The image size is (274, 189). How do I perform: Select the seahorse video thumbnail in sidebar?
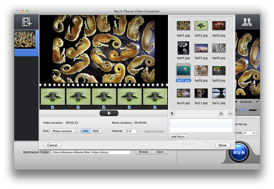pyautogui.click(x=25, y=40)
